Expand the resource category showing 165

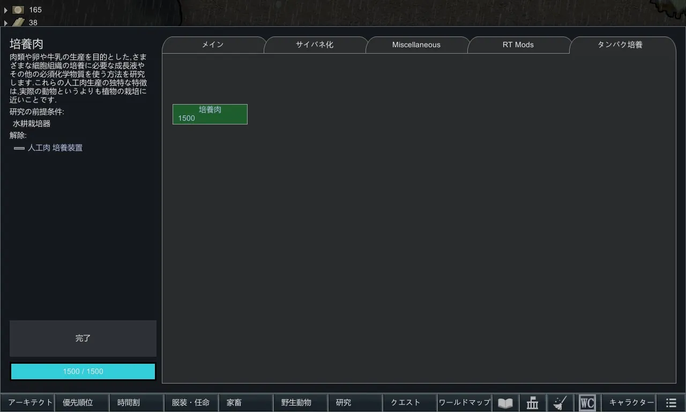click(x=6, y=10)
